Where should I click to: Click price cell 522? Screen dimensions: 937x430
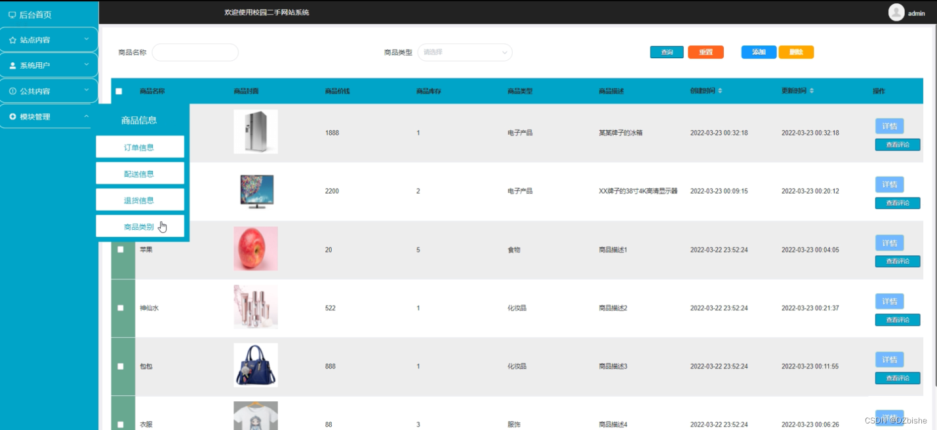pyautogui.click(x=330, y=308)
